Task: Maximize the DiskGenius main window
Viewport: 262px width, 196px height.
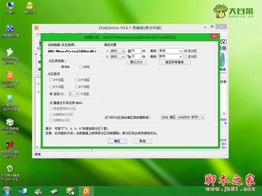Action: point(212,27)
